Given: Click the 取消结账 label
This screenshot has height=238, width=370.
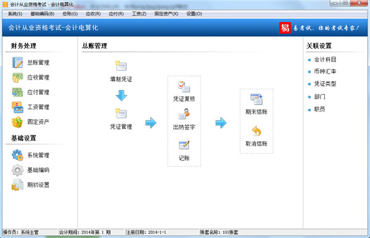Looking at the screenshot, I should click(x=257, y=144).
